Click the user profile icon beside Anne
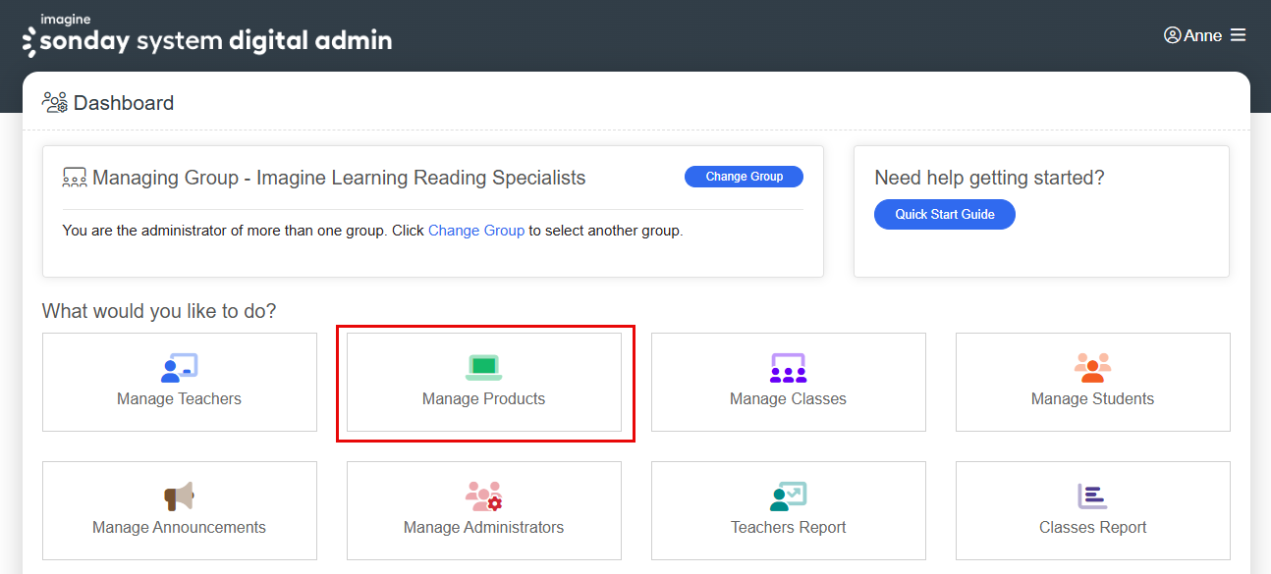 point(1172,35)
